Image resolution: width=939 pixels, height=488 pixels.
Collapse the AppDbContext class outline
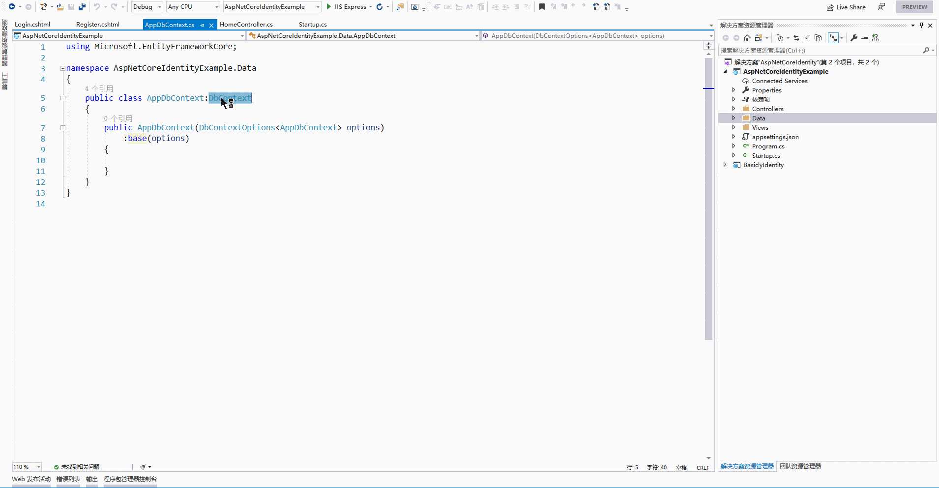(63, 98)
